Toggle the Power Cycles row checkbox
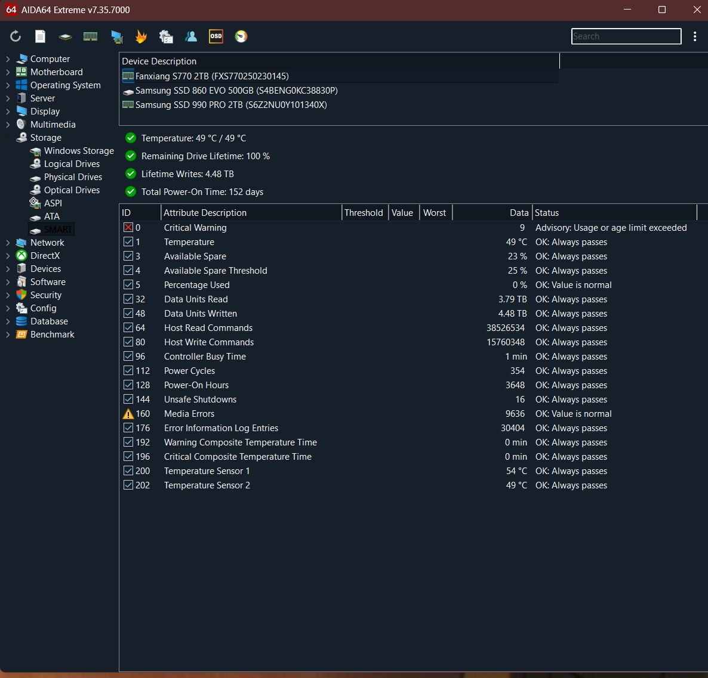The width and height of the screenshot is (708, 678). (128, 371)
